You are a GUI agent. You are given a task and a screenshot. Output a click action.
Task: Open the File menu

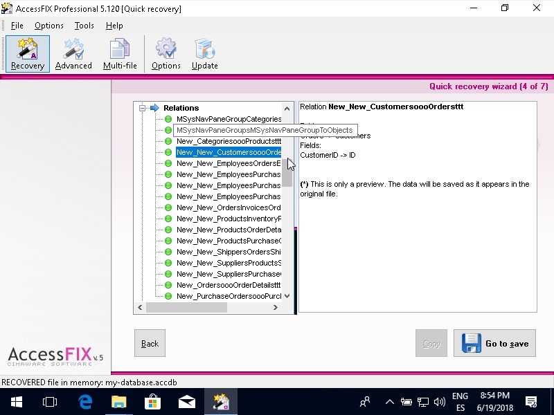17,26
